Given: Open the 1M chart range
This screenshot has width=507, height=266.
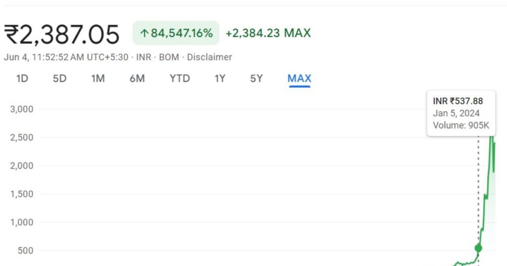Looking at the screenshot, I should click(98, 79).
